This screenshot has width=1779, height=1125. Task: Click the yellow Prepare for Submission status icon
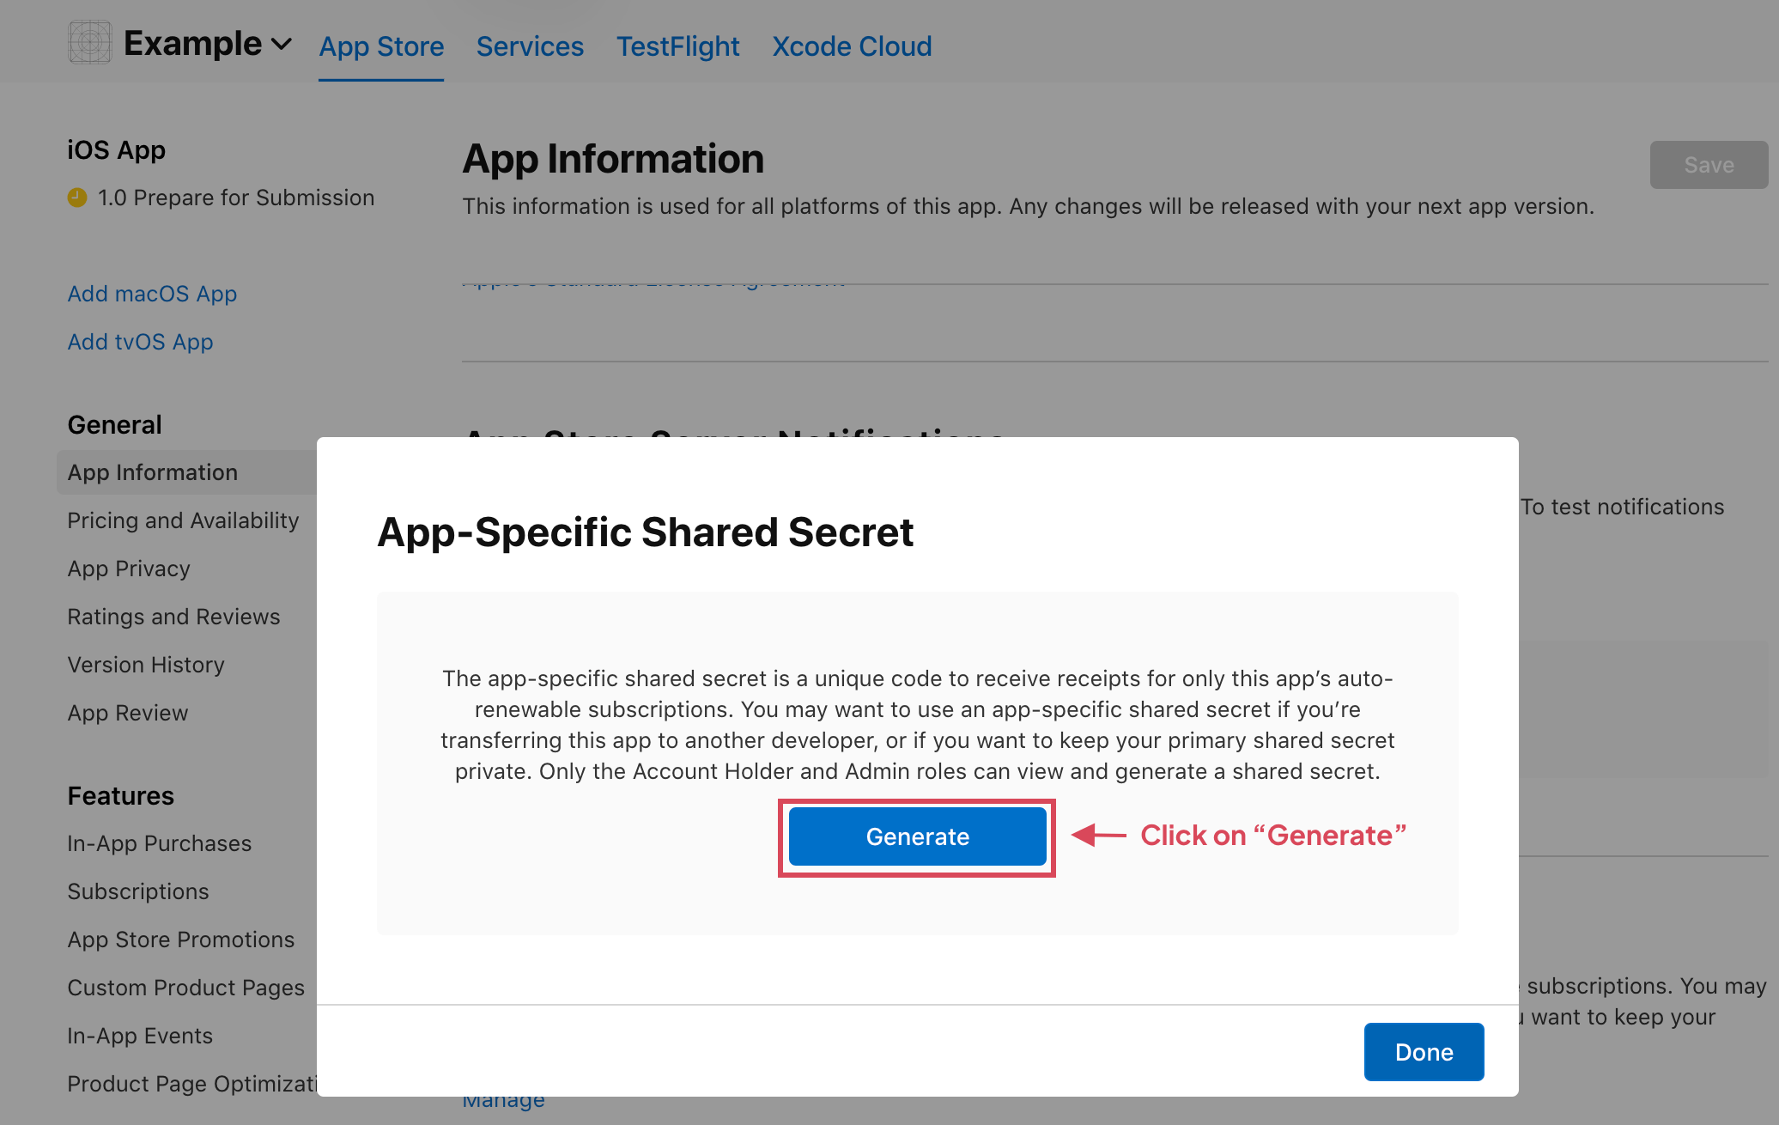click(x=77, y=198)
